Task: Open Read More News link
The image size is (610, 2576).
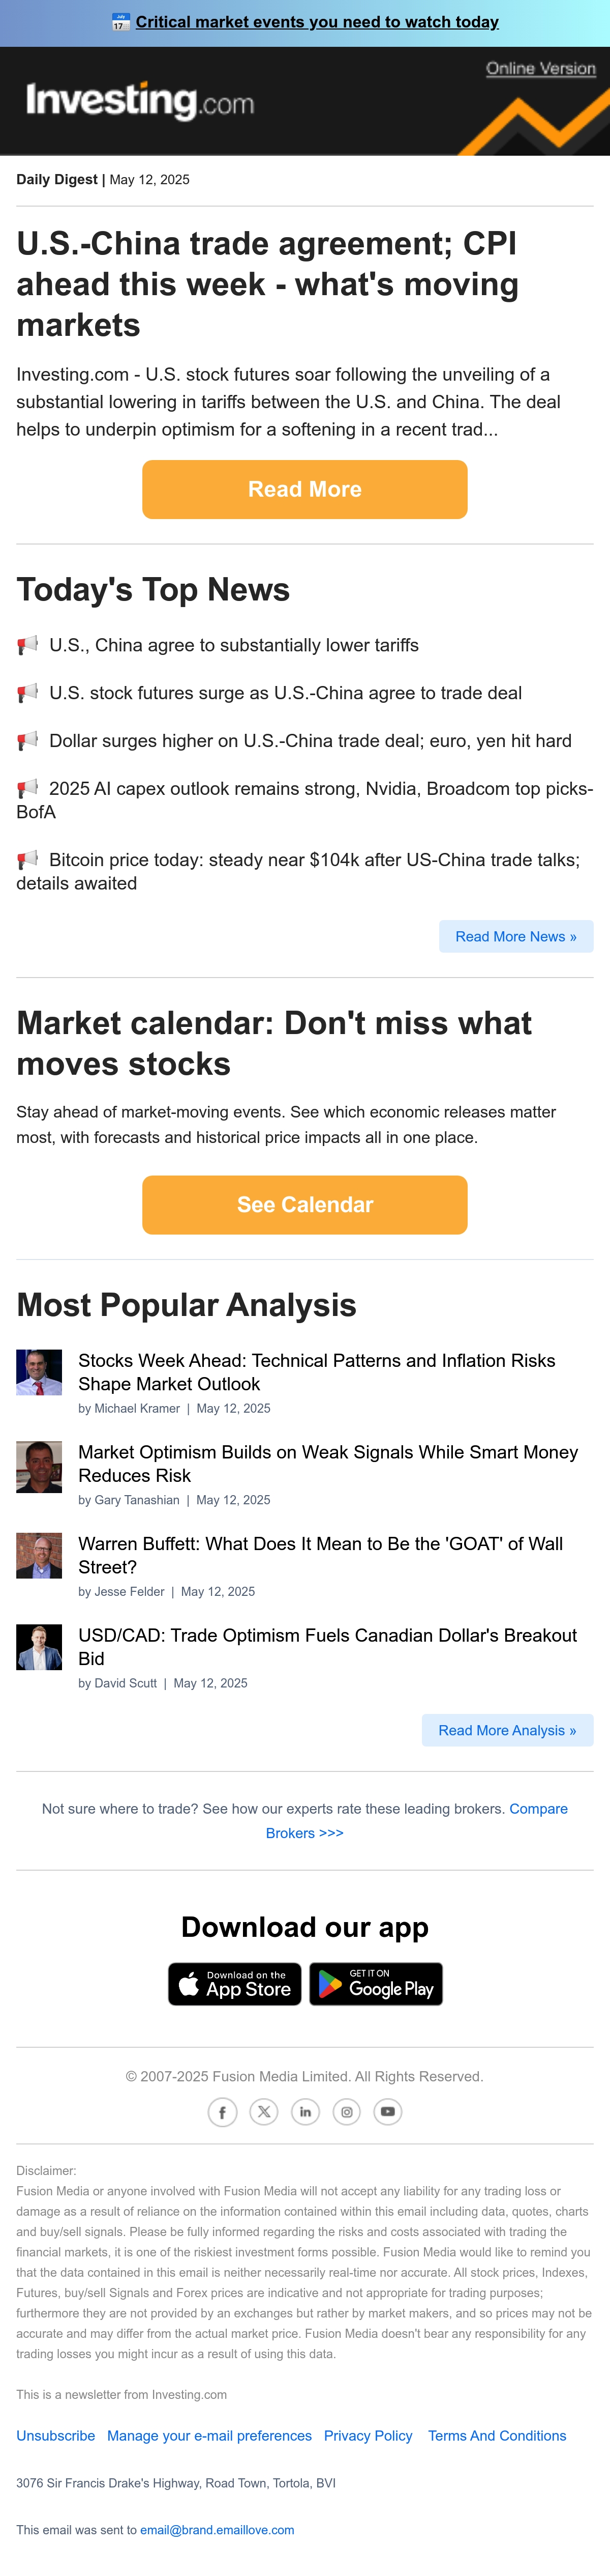Action: (x=516, y=936)
